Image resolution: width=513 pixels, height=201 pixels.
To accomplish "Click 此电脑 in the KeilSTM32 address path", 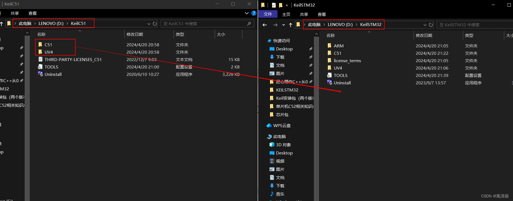I will coord(314,25).
